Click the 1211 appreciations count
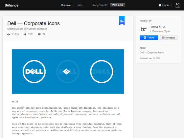The height and width of the screenshot is (138, 184). (31, 34)
